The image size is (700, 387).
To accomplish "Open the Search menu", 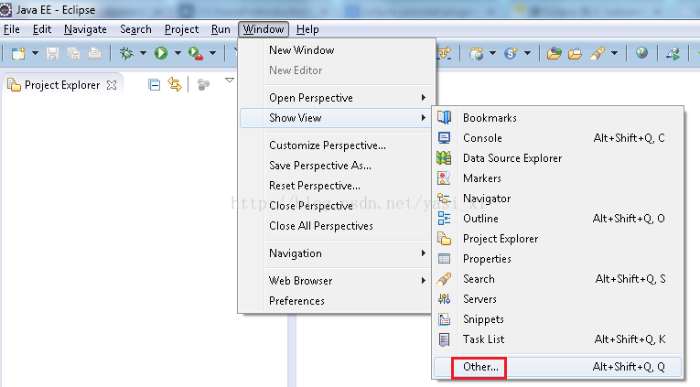I will point(135,29).
